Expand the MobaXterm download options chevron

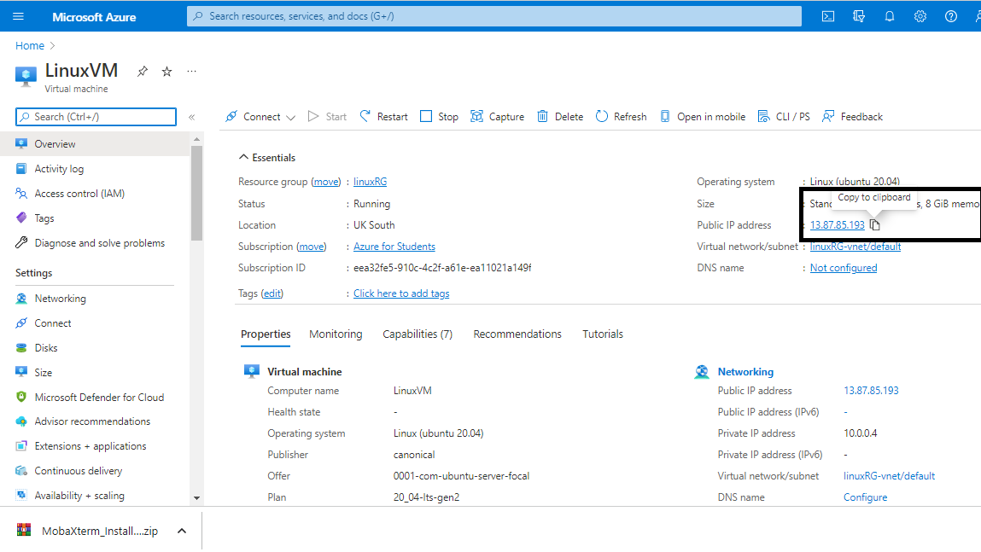pos(182,531)
